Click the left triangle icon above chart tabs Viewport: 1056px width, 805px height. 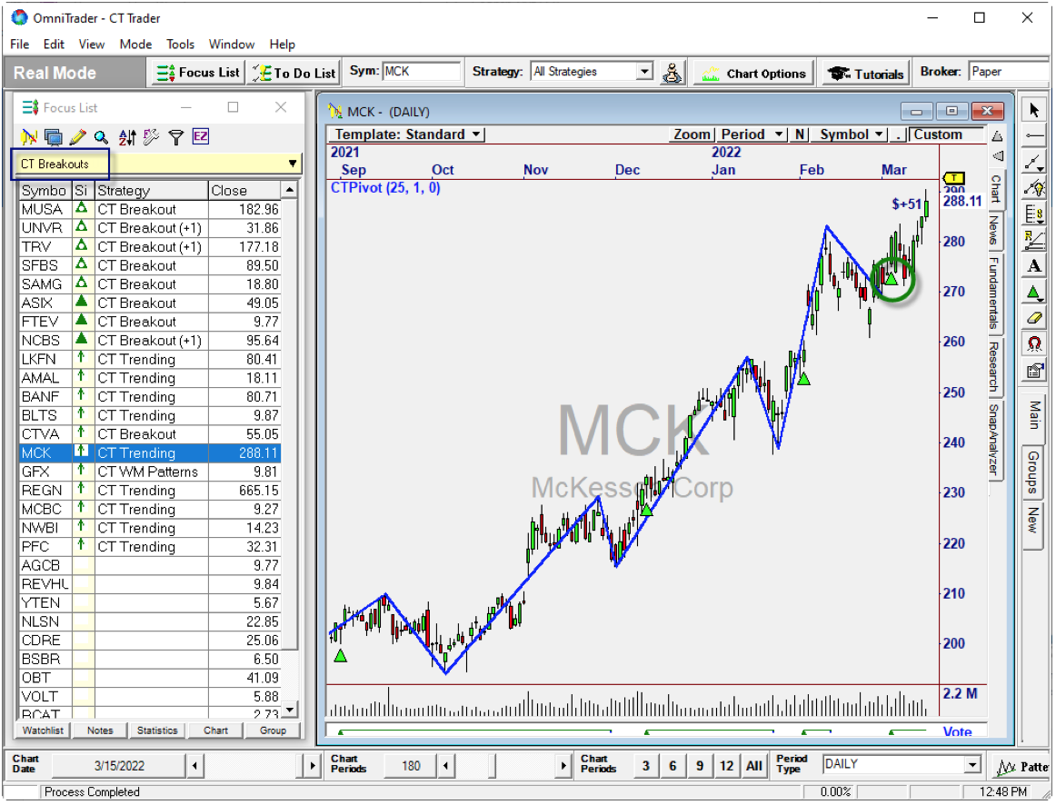[997, 156]
